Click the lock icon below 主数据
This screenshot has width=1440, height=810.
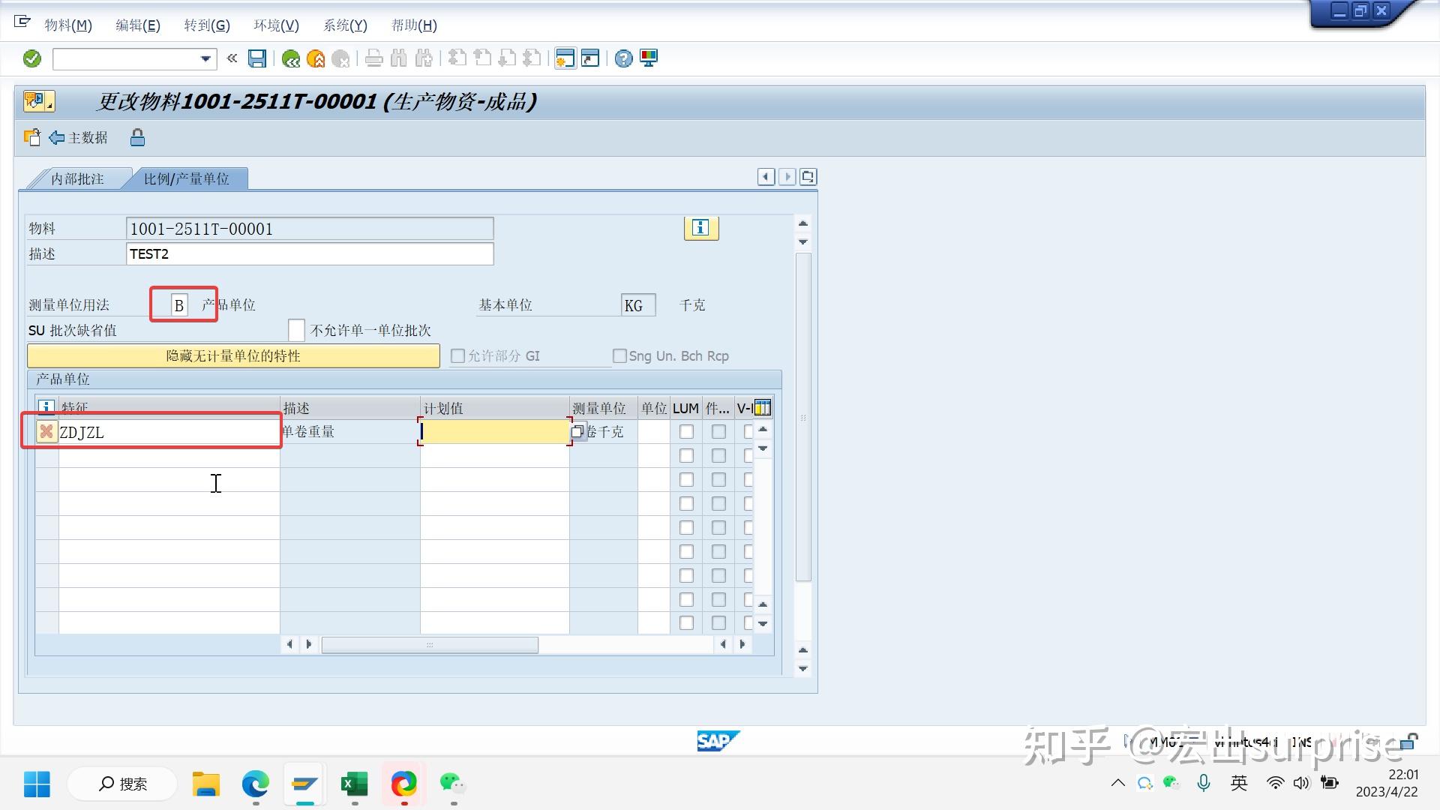[137, 137]
